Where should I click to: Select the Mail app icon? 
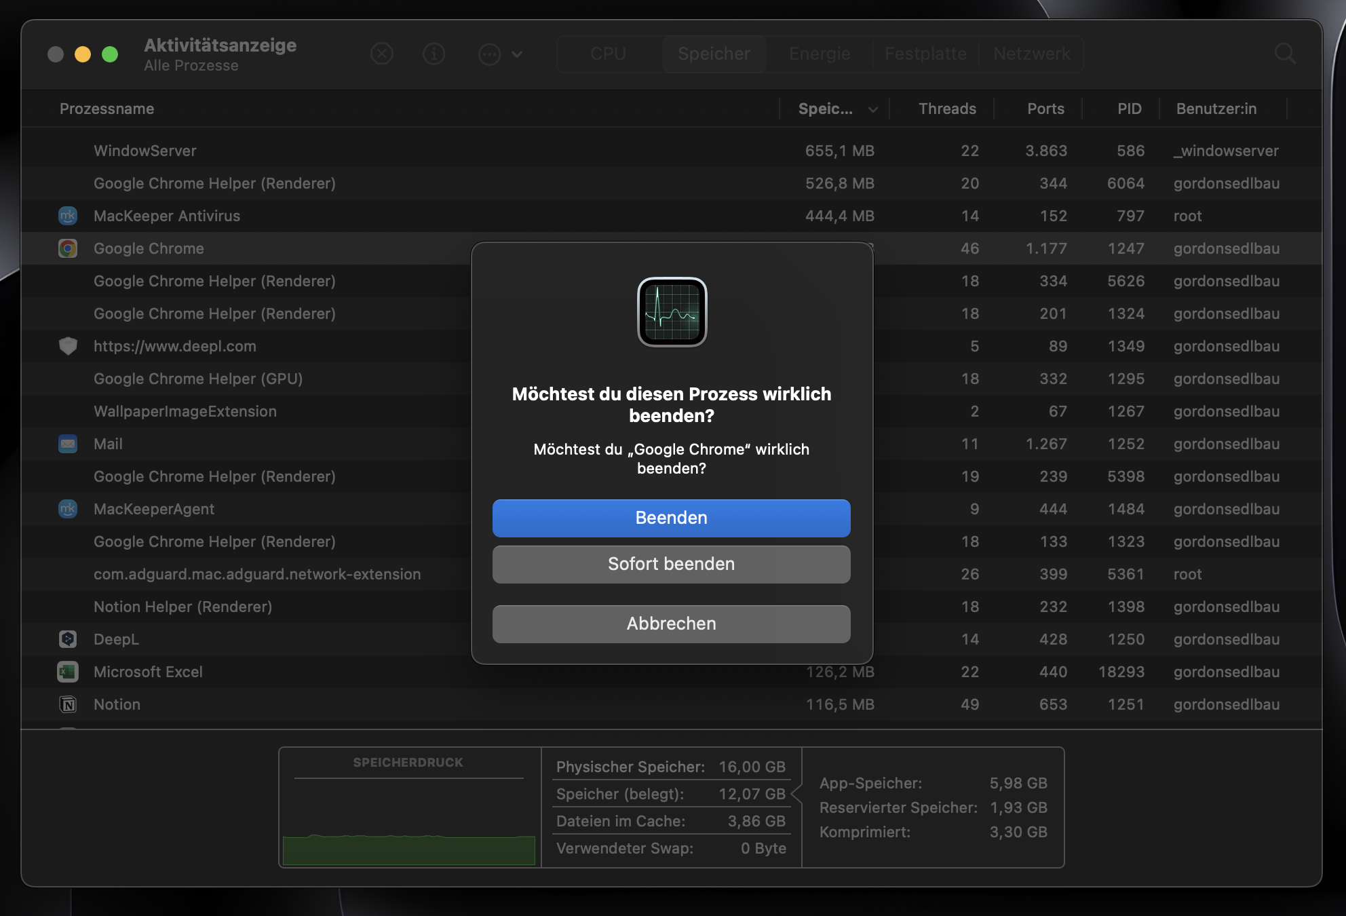[x=68, y=444]
